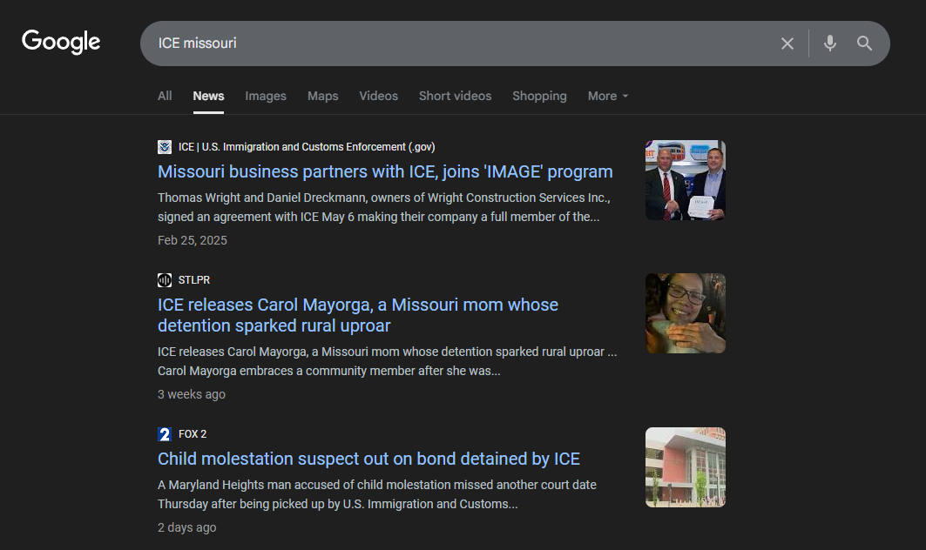This screenshot has height=550, width=926.
Task: Submit search using the magnifying glass icon
Action: 864,44
